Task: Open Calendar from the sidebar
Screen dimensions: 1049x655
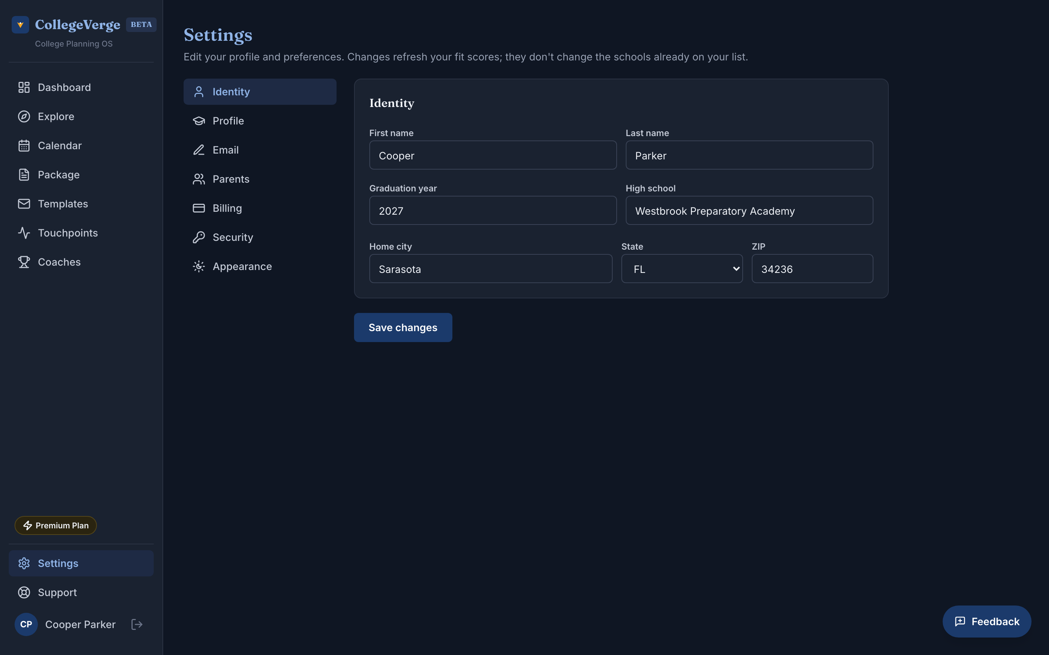Action: (x=81, y=146)
